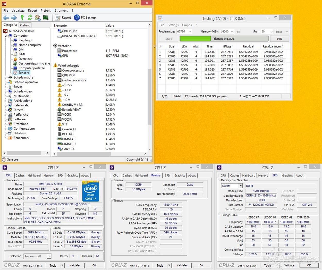Click the Tools button in CPU-Z Memory window
Viewport: 322px width, 270px height.
pyautogui.click(x=160, y=265)
